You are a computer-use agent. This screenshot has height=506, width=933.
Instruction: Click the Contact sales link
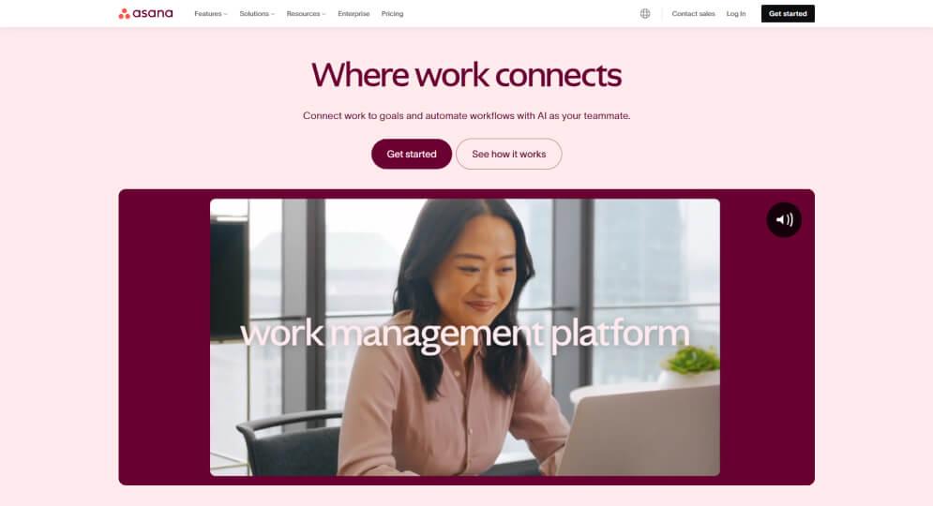(693, 14)
